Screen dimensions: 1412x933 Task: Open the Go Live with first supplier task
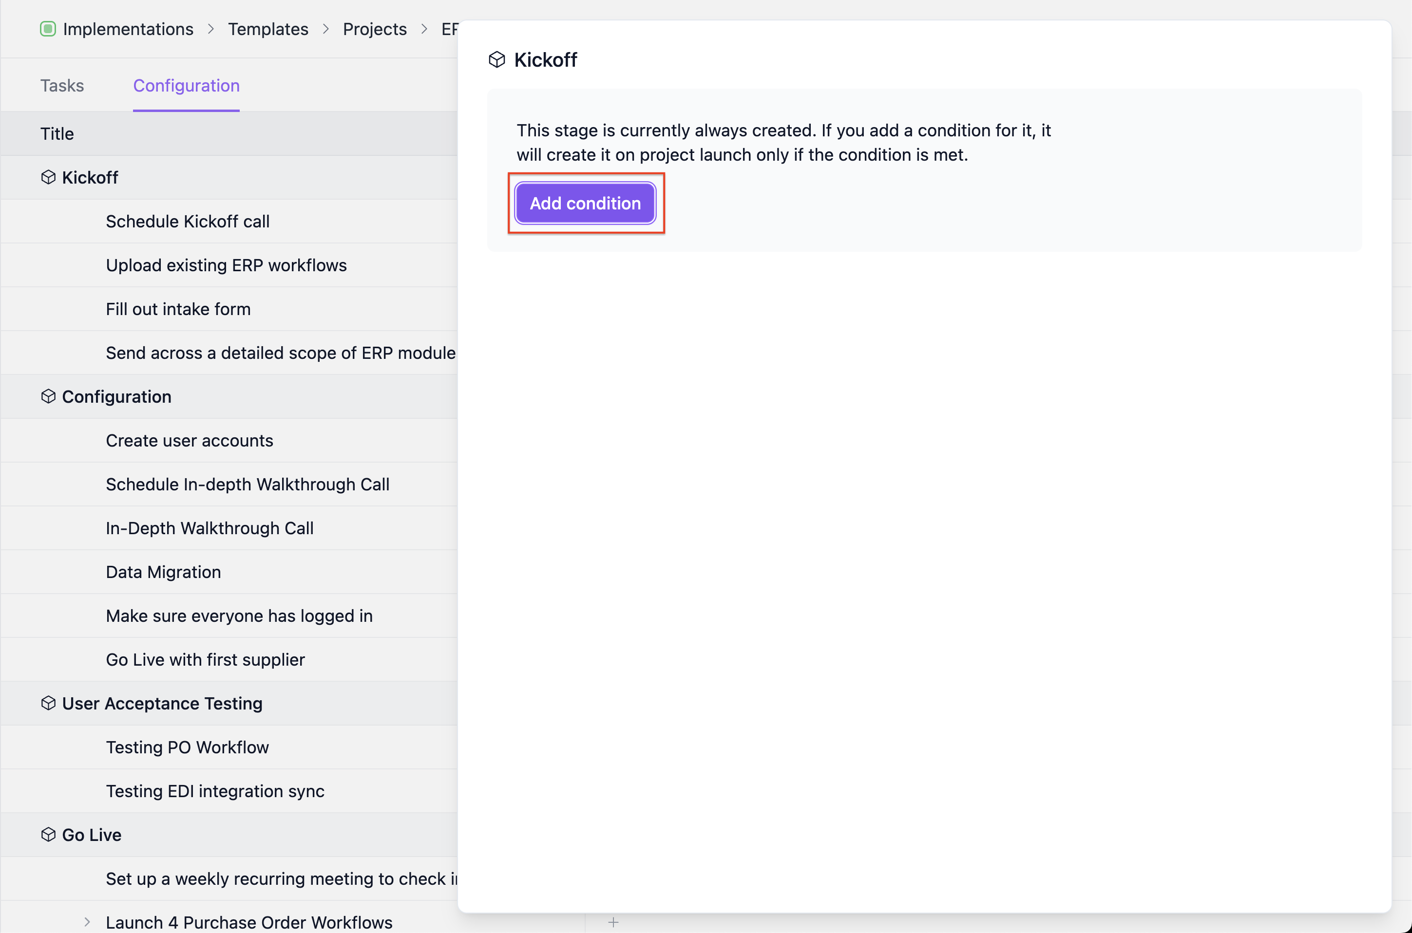point(206,660)
